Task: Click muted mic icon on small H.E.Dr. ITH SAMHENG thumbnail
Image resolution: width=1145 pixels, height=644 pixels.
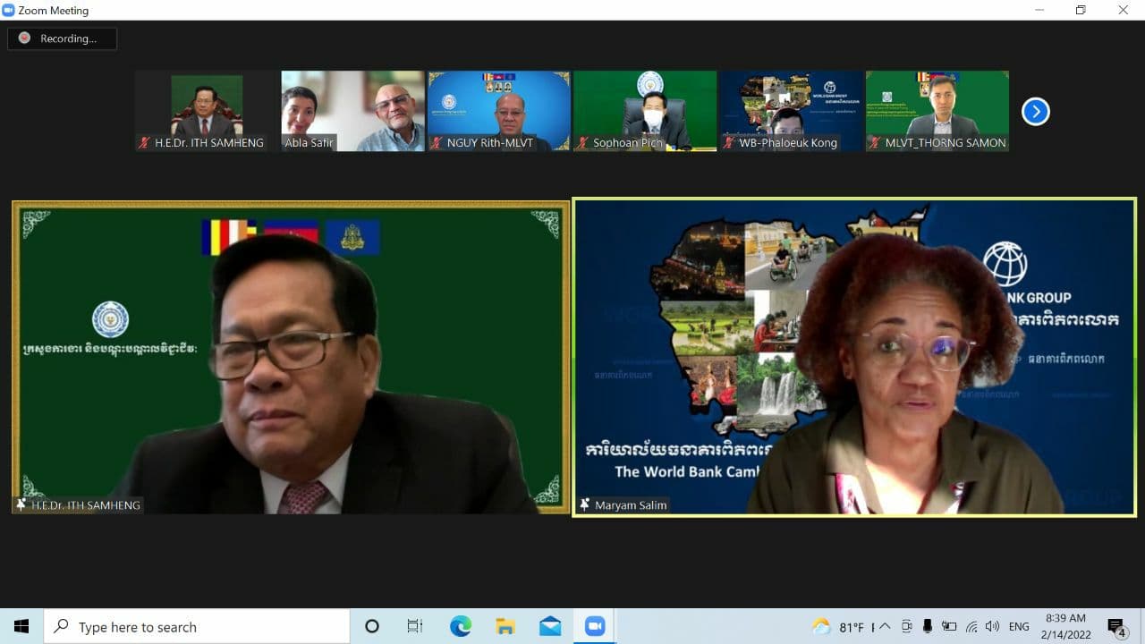Action: pyautogui.click(x=144, y=143)
